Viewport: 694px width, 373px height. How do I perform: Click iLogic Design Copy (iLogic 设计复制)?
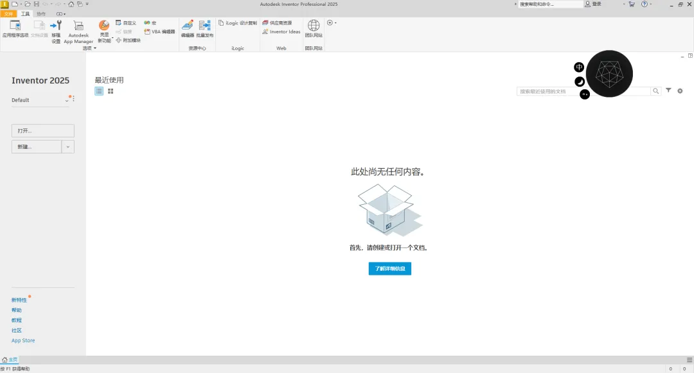(237, 22)
